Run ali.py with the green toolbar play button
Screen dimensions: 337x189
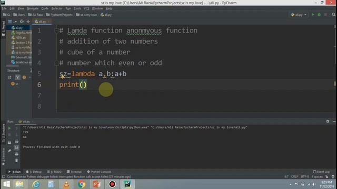click(313, 15)
